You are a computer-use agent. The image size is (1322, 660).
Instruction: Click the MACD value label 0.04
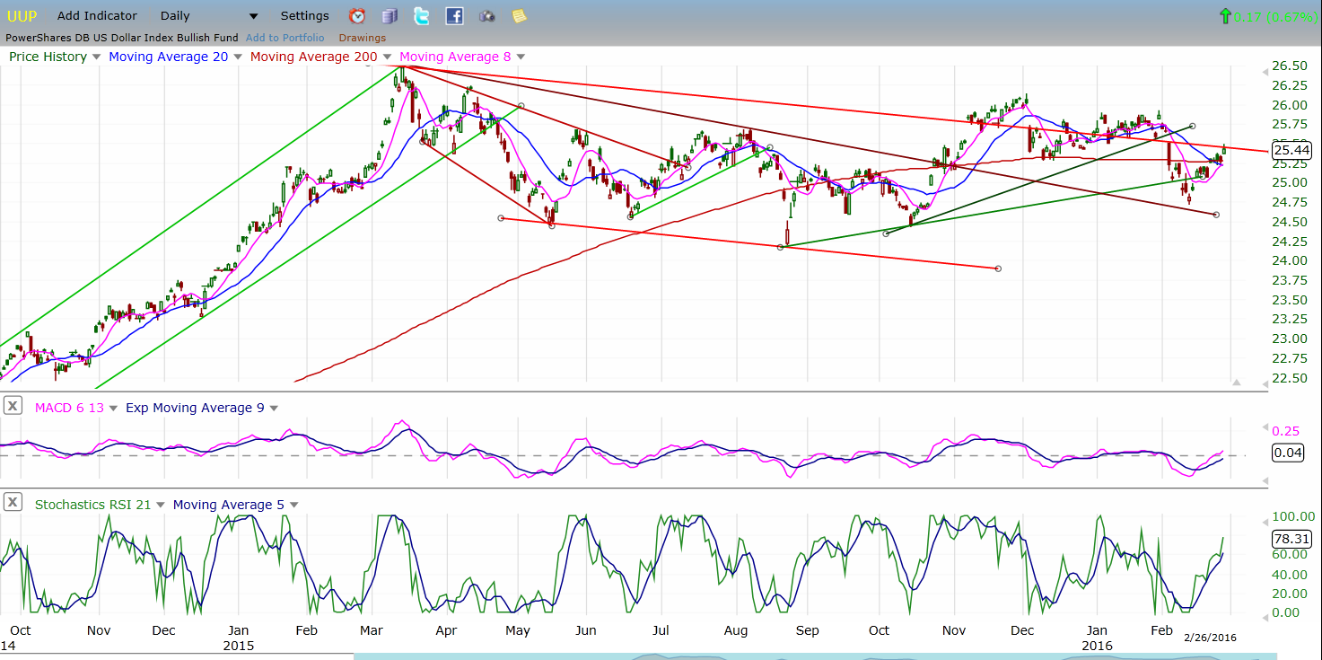click(1289, 453)
